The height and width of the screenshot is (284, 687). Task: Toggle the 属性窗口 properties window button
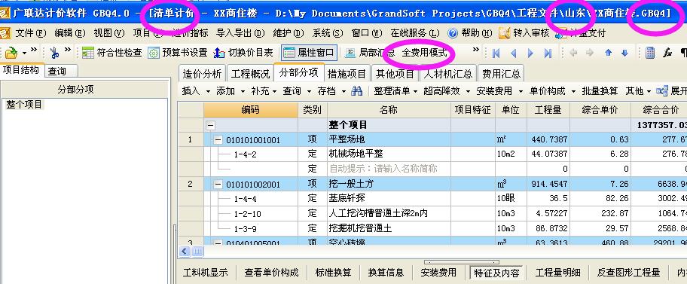click(x=308, y=53)
